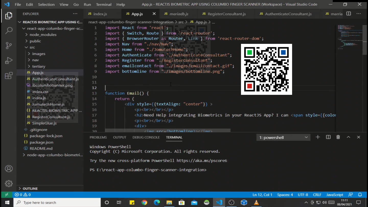This screenshot has width=368, height=207.
Task: Create a new terminal with the plus icon
Action: [318, 137]
